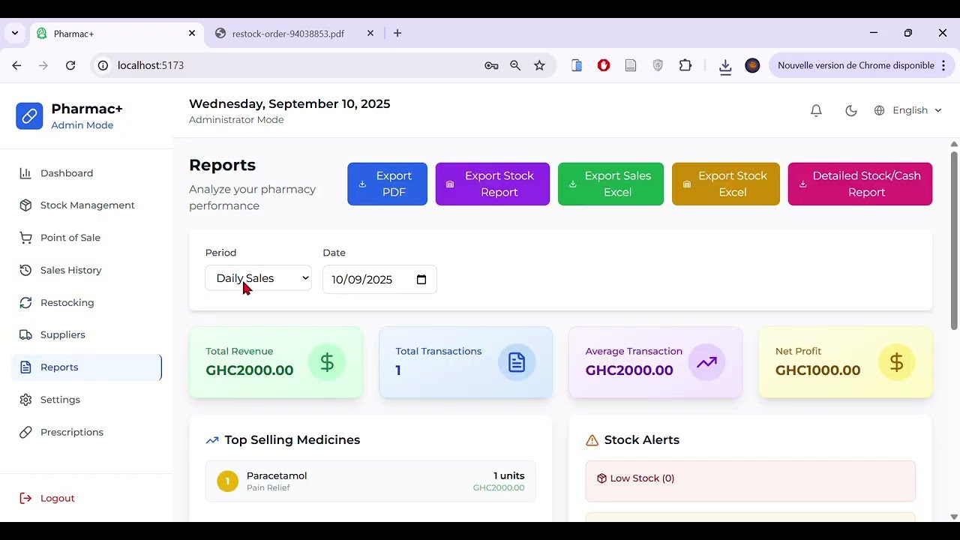Open Restocking in sidebar

coord(86,302)
